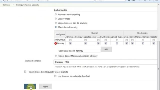The image size is (160, 90).
Task: Click the Credentials column group header
Action: 142,33
